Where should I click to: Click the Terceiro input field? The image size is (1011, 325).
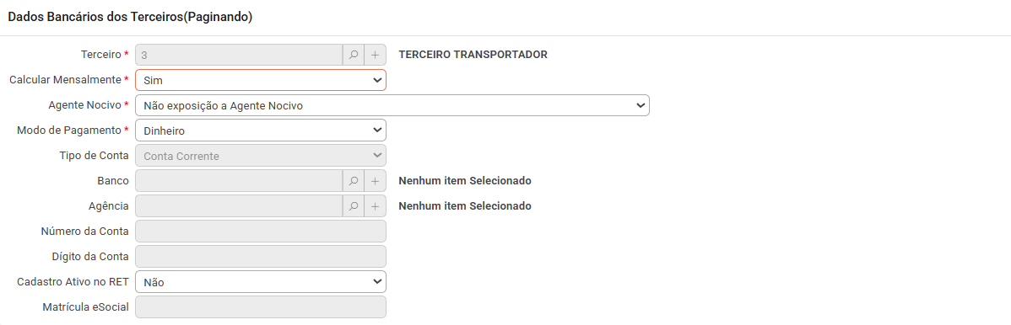(x=239, y=55)
